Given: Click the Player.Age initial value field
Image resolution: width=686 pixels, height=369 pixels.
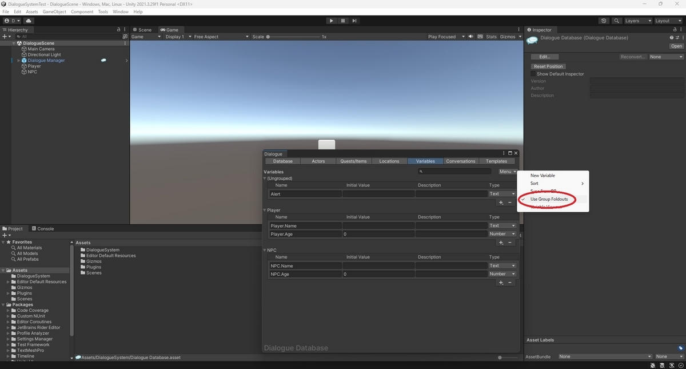Looking at the screenshot, I should 378,234.
